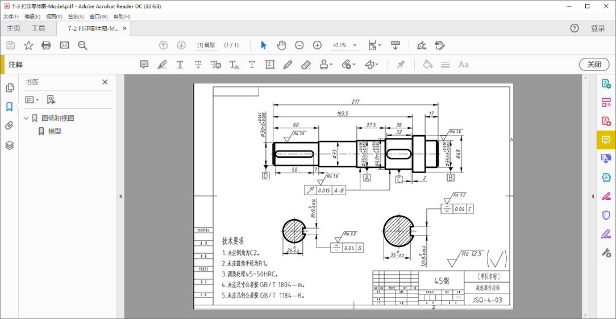Select the Underline text tool

point(180,65)
